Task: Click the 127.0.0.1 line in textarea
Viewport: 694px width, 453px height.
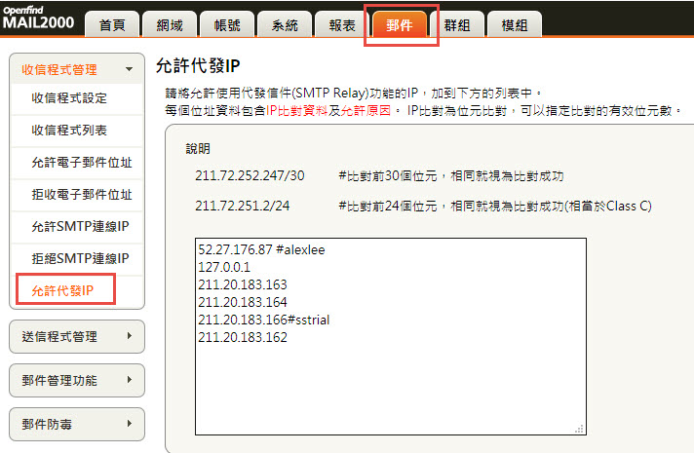Action: [x=224, y=267]
